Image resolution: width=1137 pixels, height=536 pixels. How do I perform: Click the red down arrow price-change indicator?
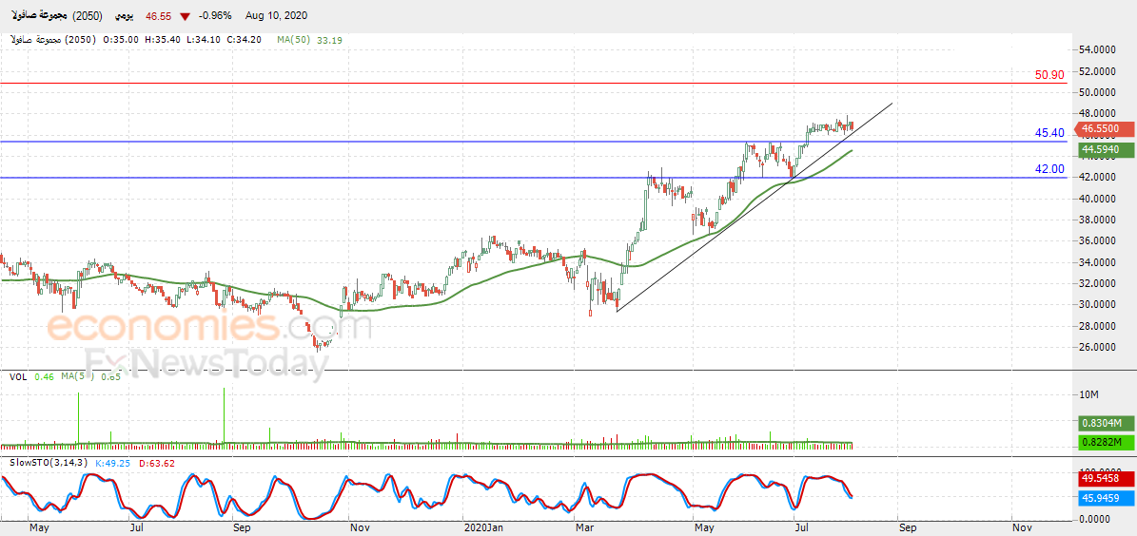184,17
